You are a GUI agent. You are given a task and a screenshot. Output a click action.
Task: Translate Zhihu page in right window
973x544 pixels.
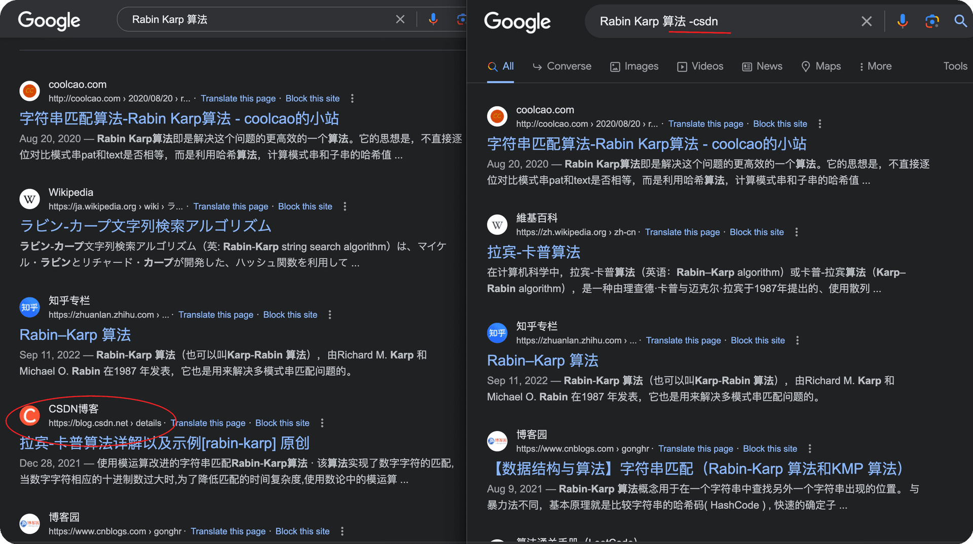click(x=684, y=340)
